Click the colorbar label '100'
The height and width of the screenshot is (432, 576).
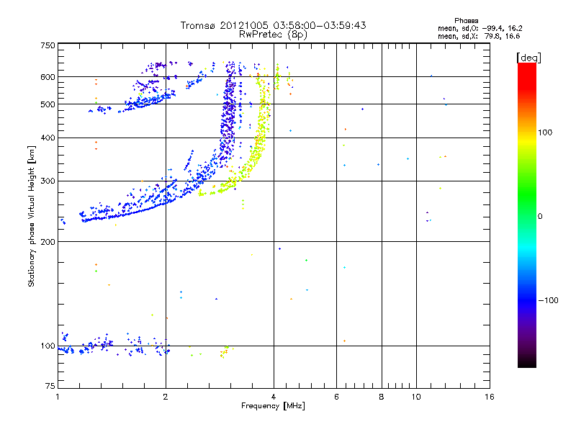tap(545, 132)
